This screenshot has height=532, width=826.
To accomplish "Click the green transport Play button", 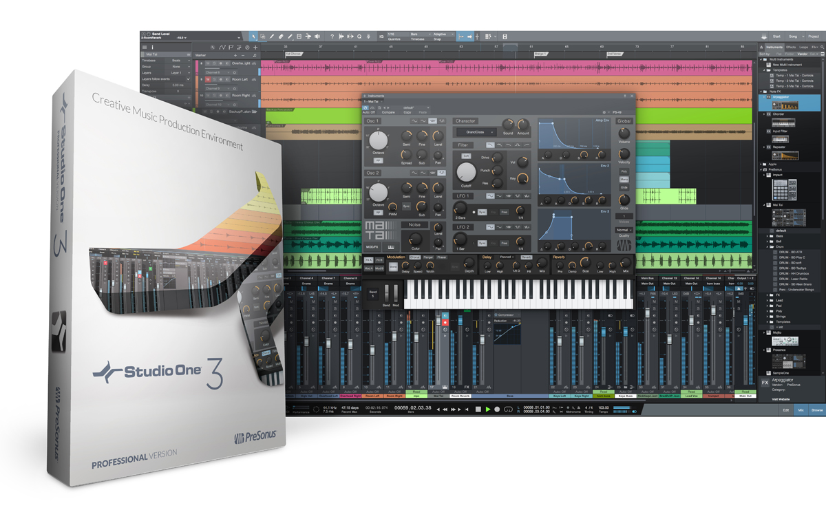I will [x=488, y=409].
